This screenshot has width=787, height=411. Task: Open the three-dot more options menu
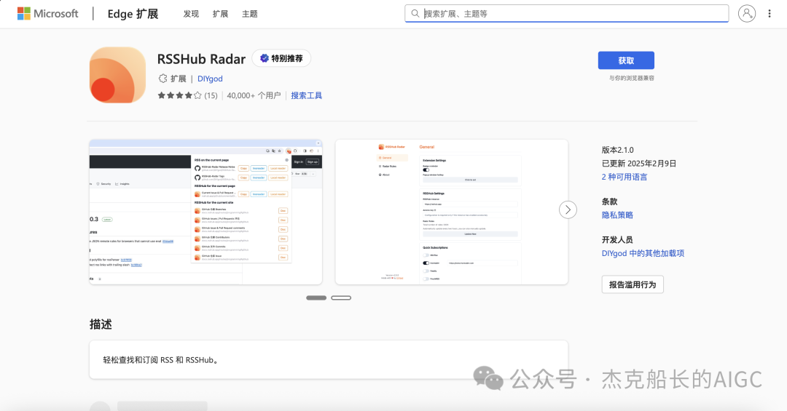point(770,14)
